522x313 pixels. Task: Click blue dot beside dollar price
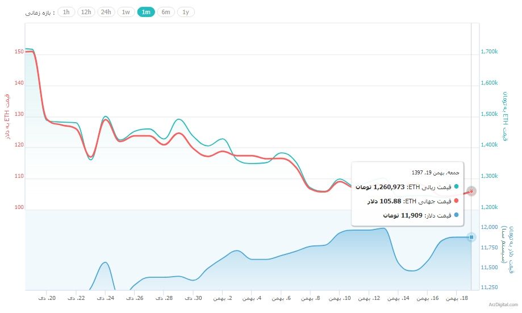click(x=456, y=215)
